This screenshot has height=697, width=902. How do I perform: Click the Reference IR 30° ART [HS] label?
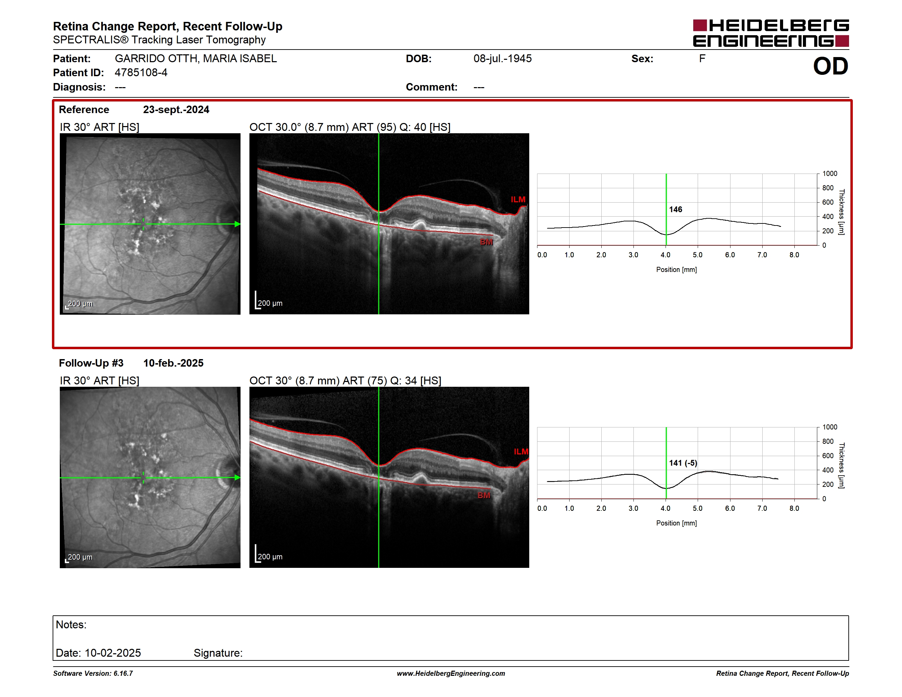pyautogui.click(x=99, y=127)
